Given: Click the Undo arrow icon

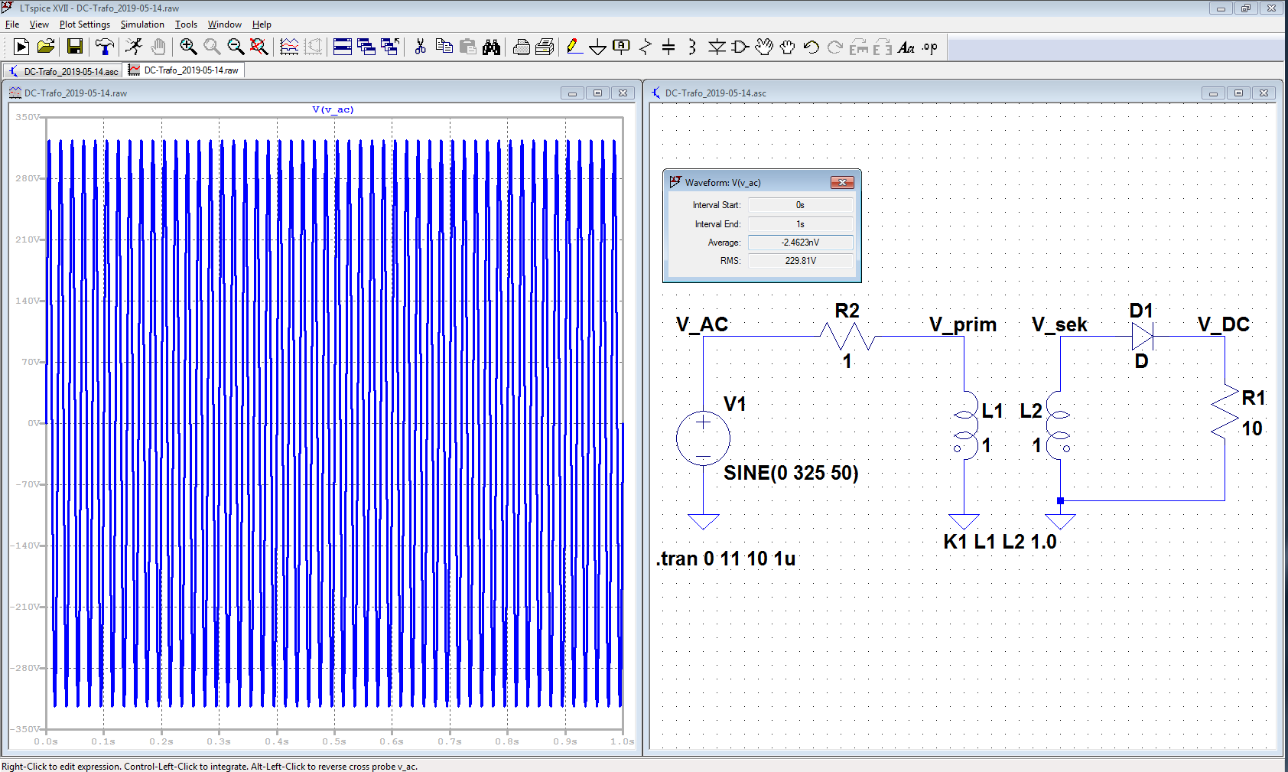Looking at the screenshot, I should (812, 47).
